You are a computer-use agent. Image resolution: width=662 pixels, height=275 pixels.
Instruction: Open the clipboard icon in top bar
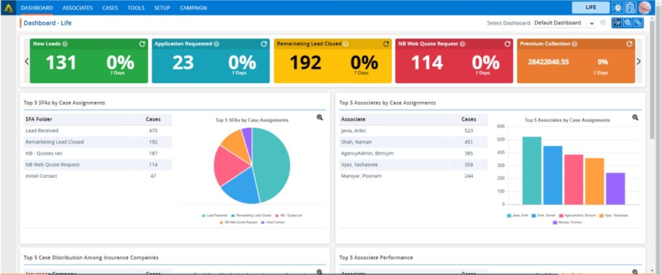(x=630, y=8)
